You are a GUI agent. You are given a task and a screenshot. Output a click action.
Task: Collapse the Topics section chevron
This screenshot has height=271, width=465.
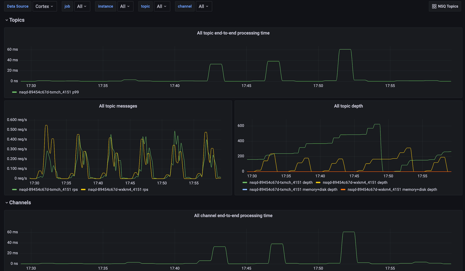(x=7, y=20)
